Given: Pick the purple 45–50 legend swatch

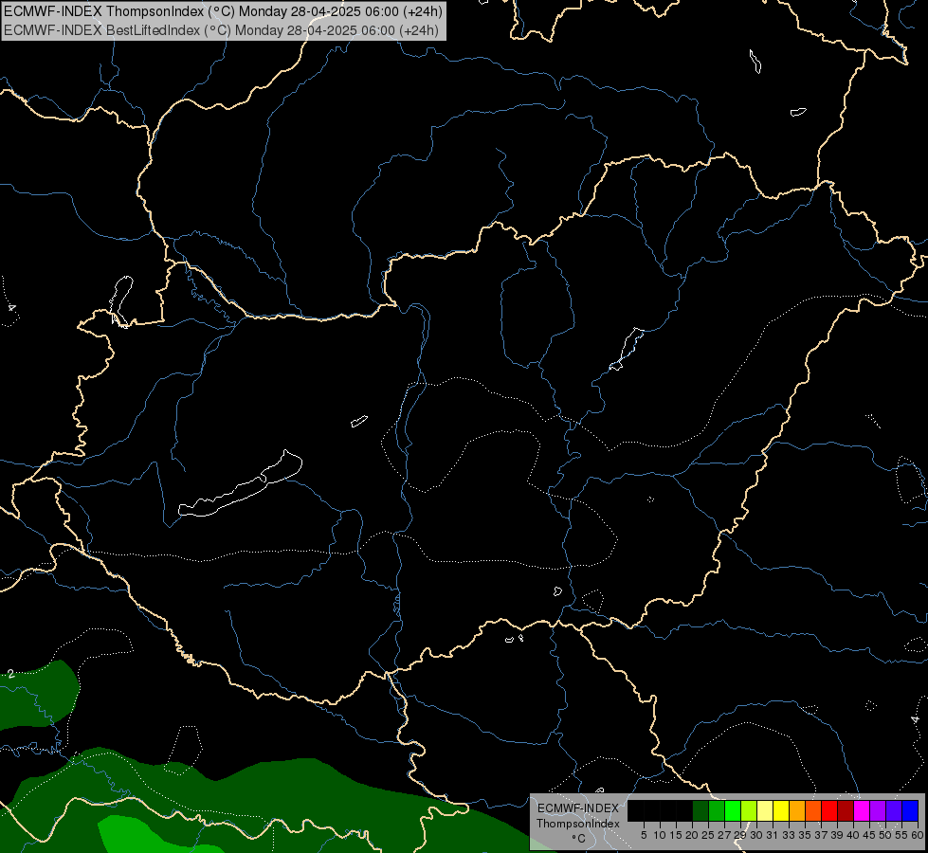Looking at the screenshot, I should click(878, 810).
